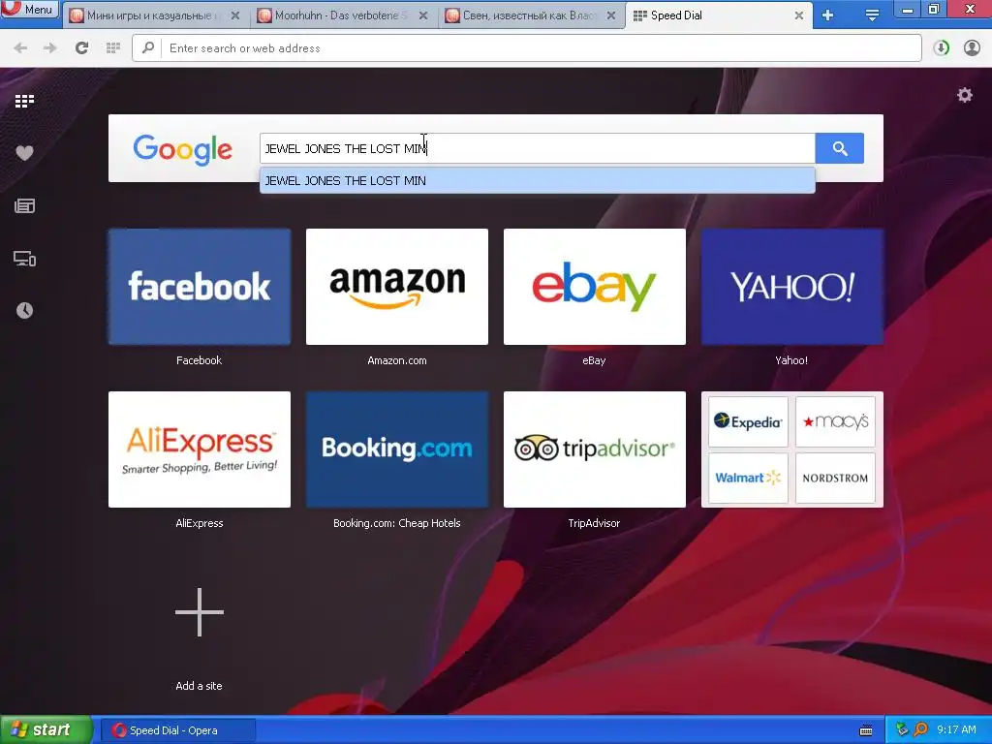Viewport: 992px width, 744px height.
Task: Click the TripAdvisor label under tile
Action: 594,522
